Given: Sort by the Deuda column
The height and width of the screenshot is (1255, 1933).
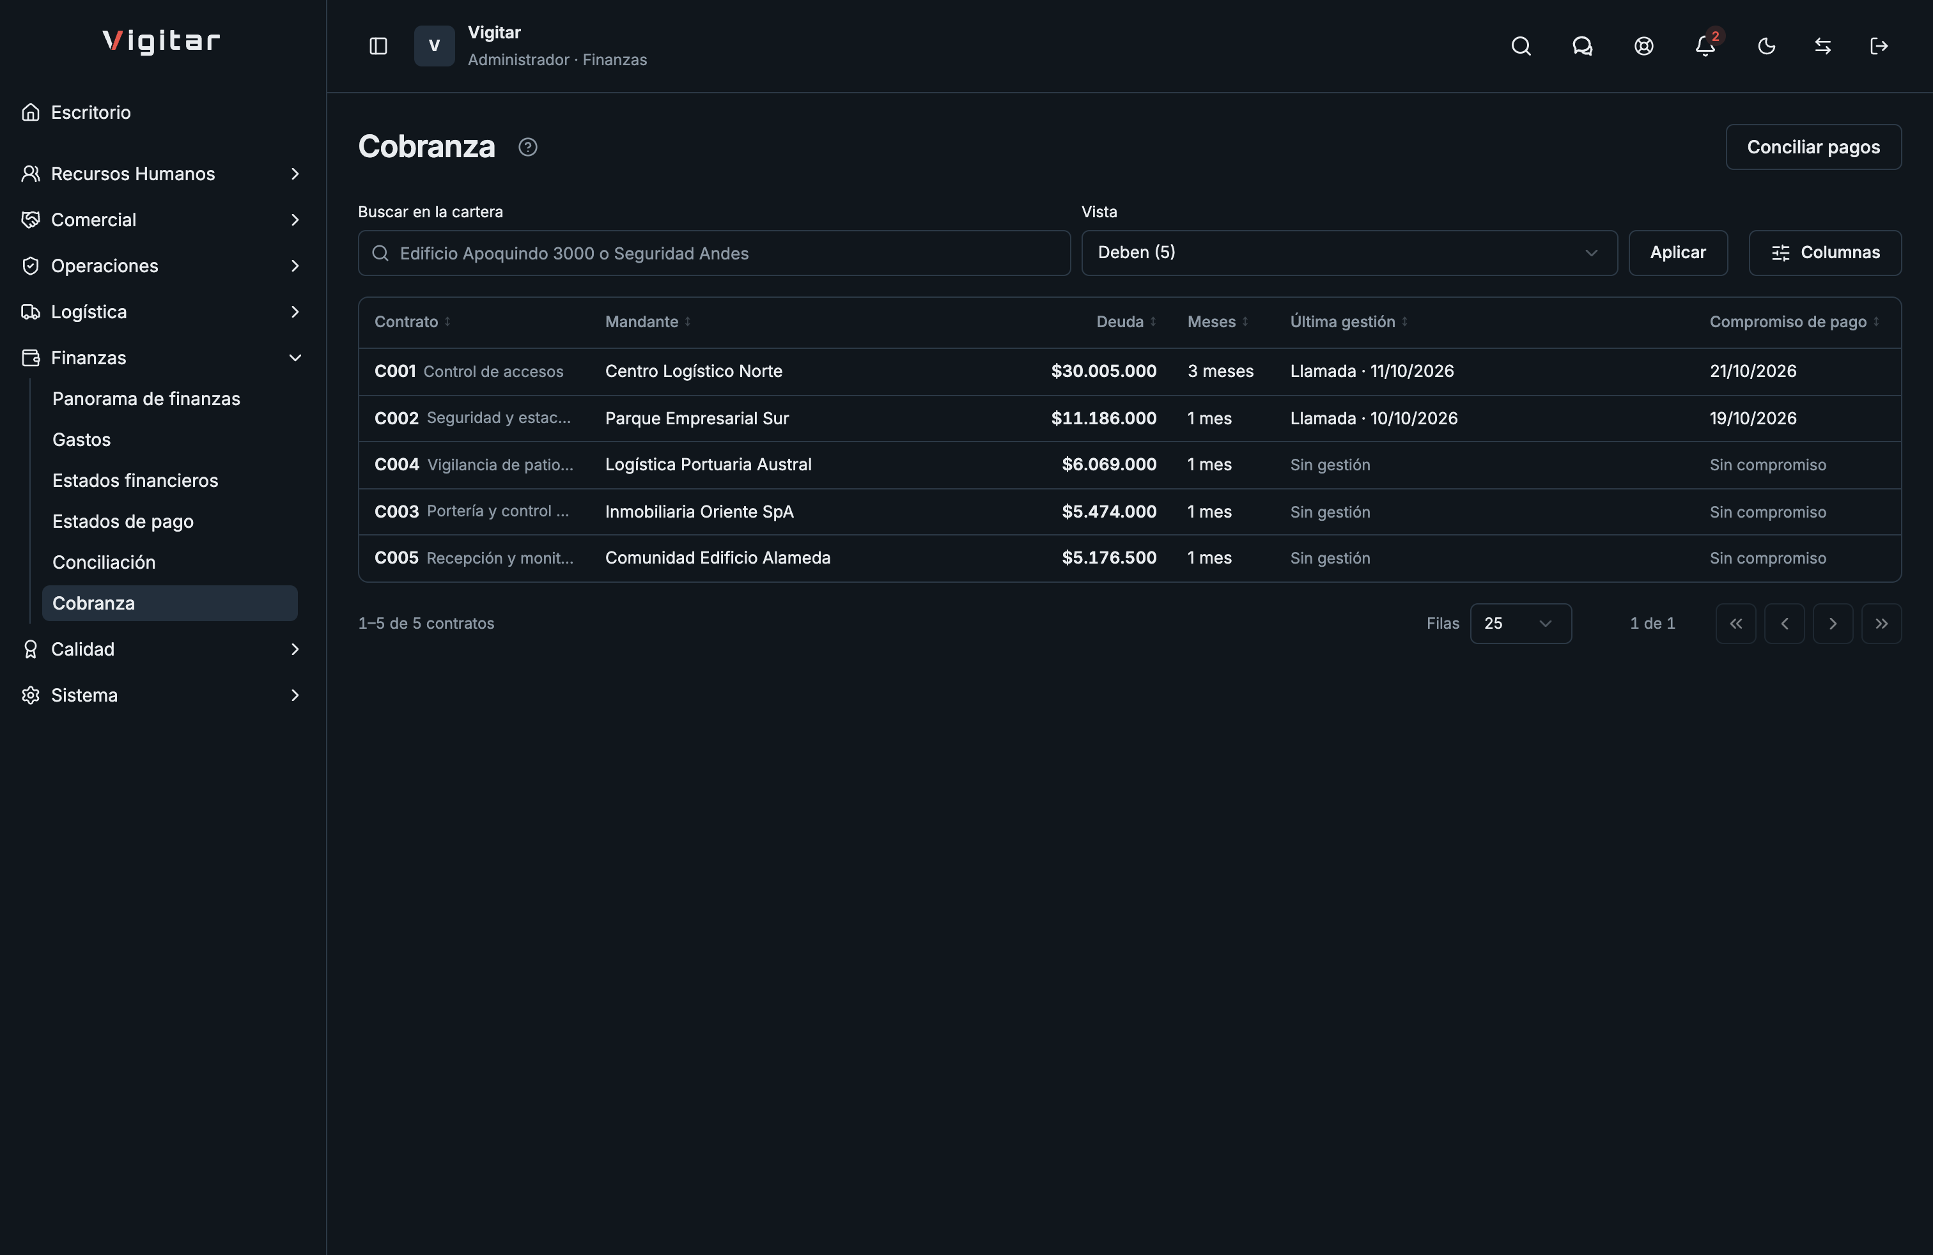Looking at the screenshot, I should 1126,322.
